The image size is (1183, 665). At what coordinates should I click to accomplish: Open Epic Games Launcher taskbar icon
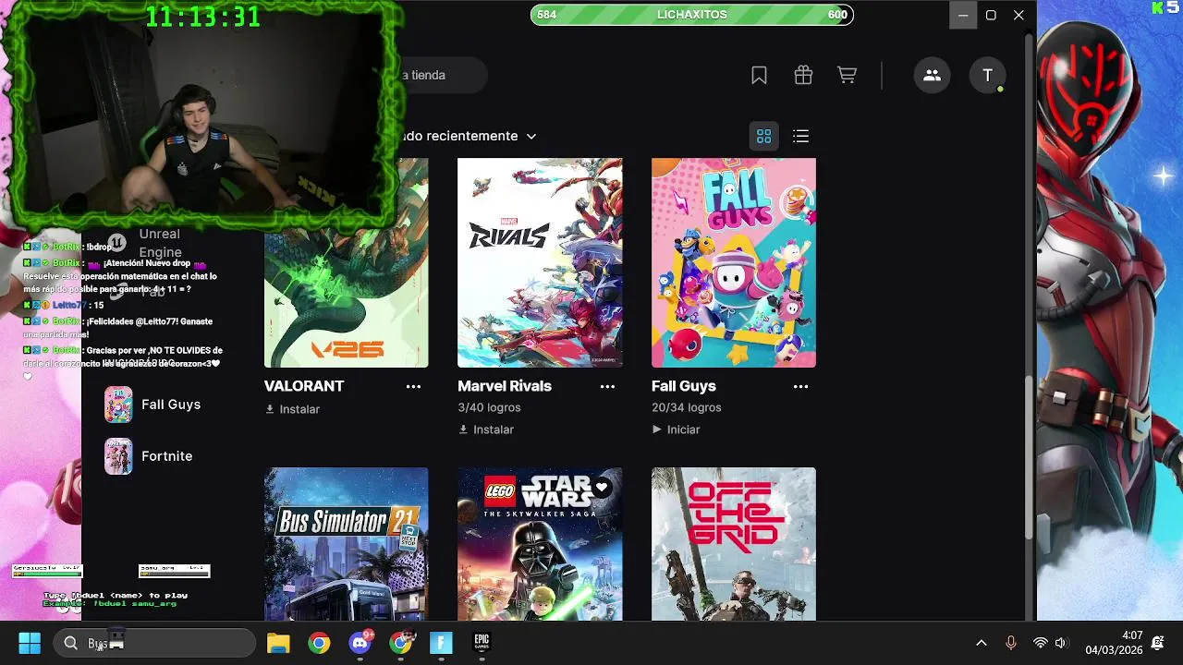coord(482,643)
